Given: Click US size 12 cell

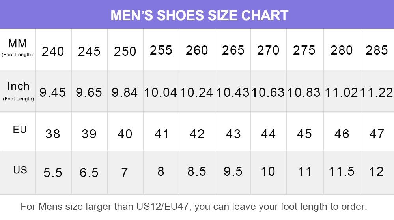Looking at the screenshot, I should point(376,172).
